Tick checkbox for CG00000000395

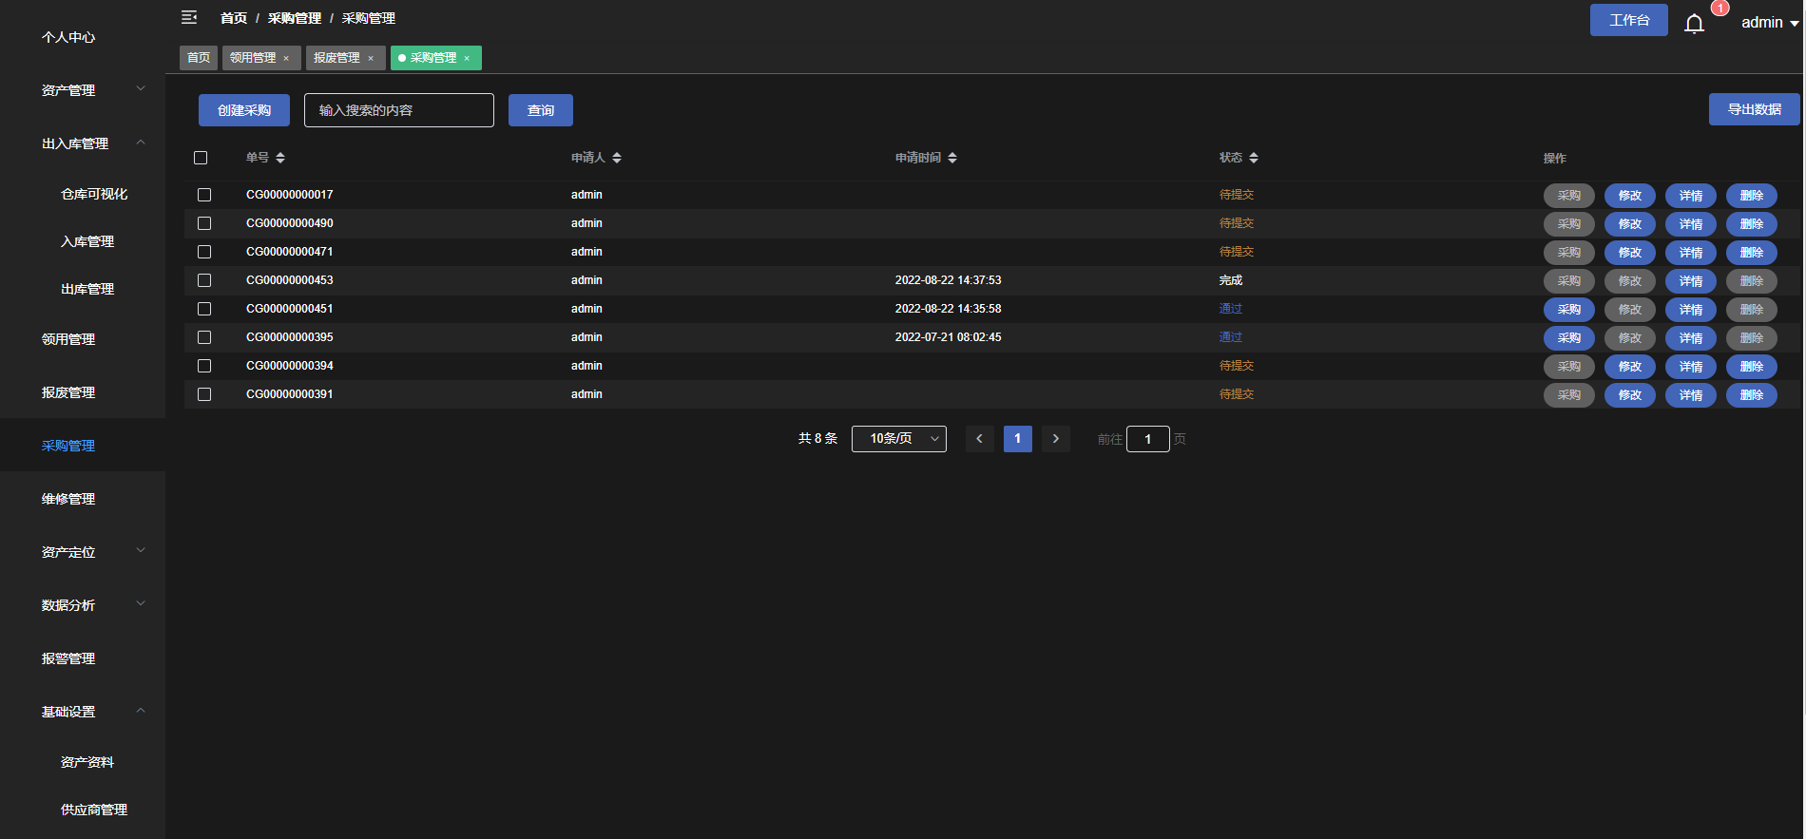click(204, 337)
